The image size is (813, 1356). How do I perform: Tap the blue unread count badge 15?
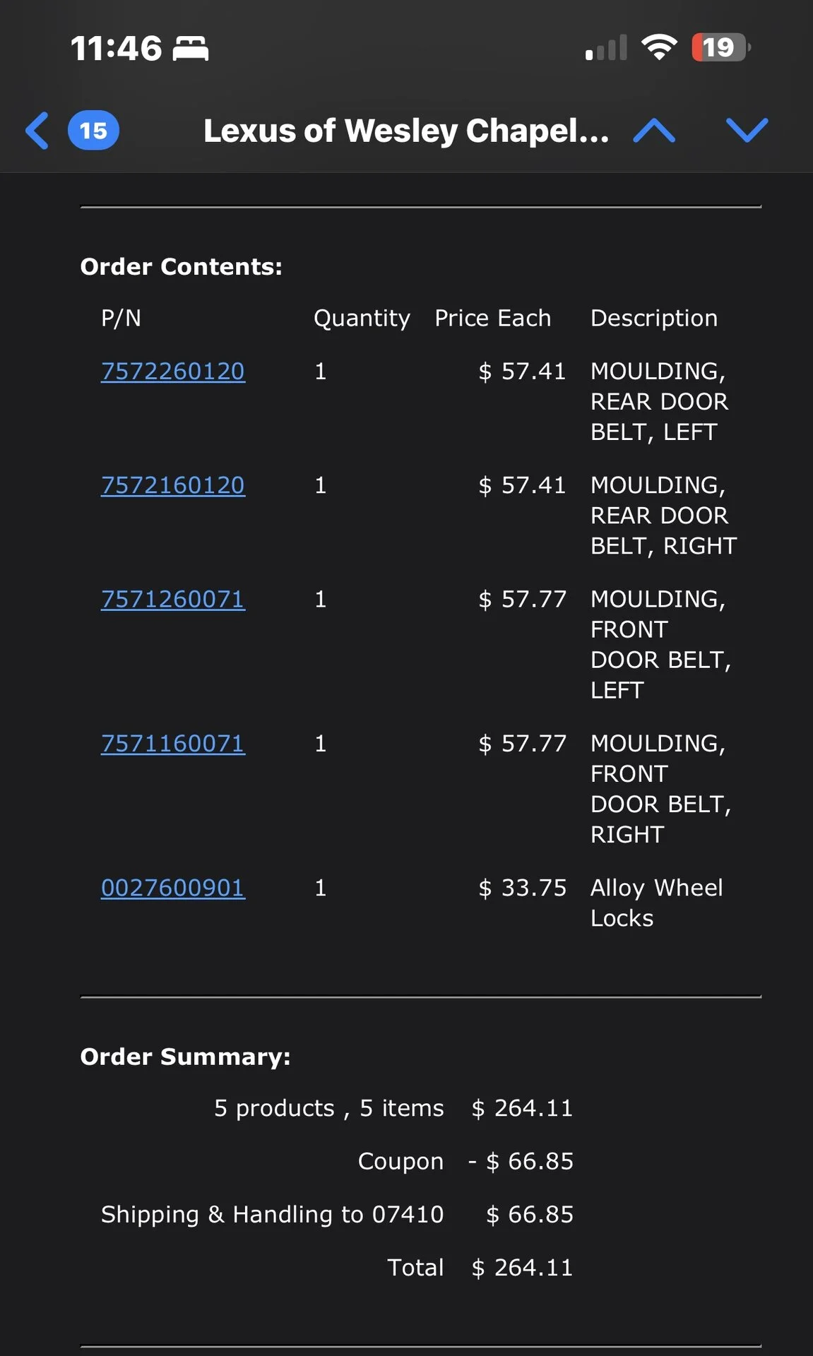pyautogui.click(x=93, y=131)
